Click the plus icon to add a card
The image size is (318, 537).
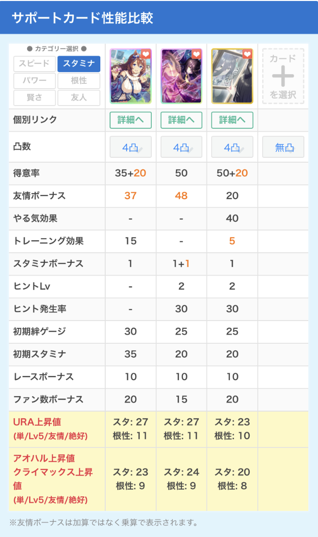(283, 76)
